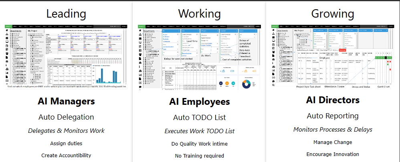
Task: Click the AI Employees title
Action: click(199, 102)
